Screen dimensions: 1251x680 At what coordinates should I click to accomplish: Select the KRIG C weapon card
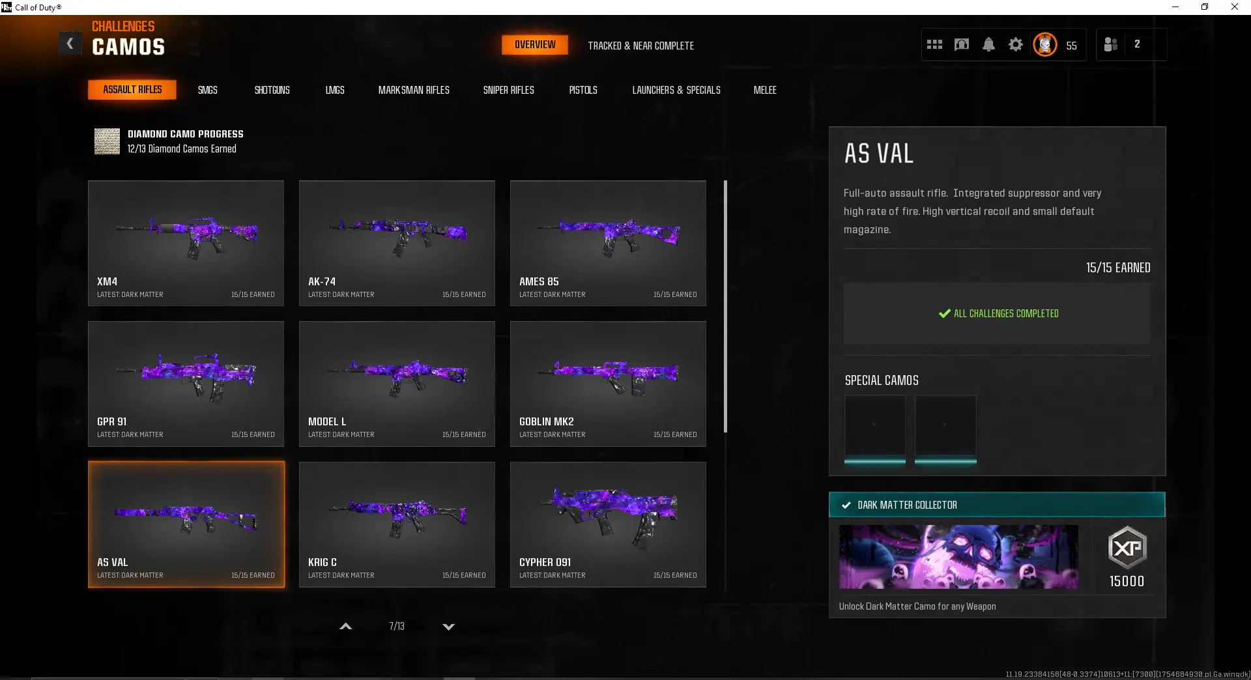[397, 524]
